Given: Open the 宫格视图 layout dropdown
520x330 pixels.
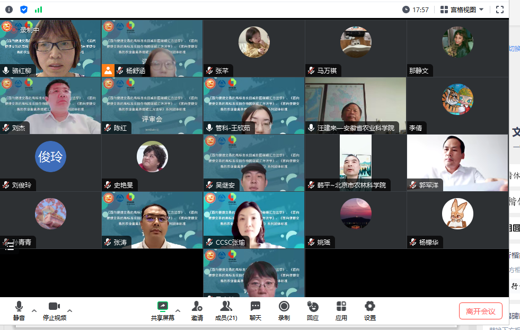Looking at the screenshot, I should click(462, 10).
